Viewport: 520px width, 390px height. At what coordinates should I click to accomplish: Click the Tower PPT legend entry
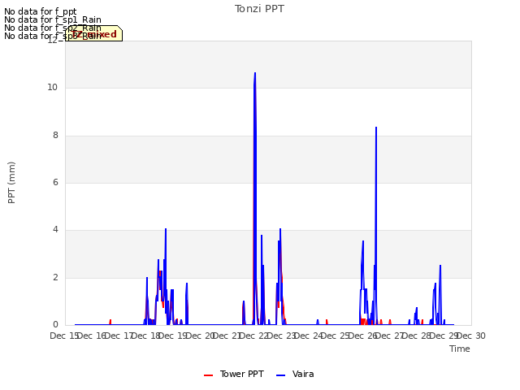(x=234, y=374)
